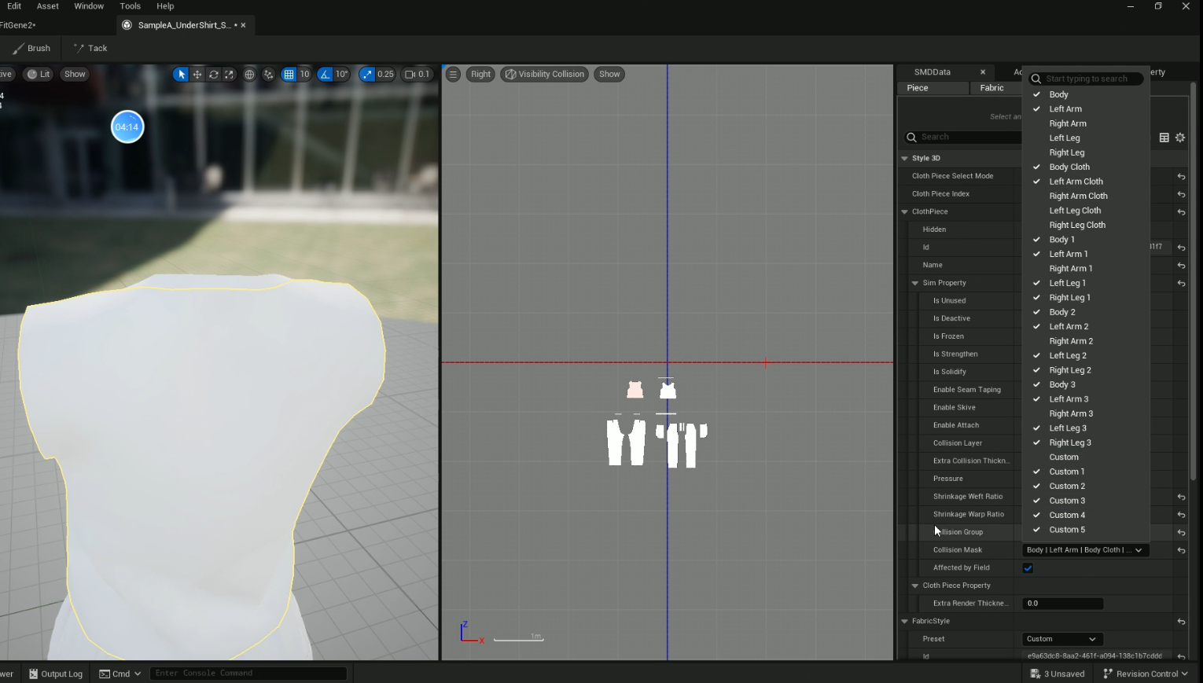Screen dimensions: 1203x683
Task: Open the Help menu
Action: click(x=165, y=6)
